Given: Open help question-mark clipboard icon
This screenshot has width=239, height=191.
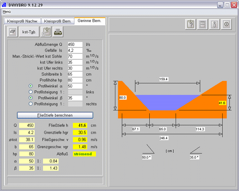Looking at the screenshot, I should coord(190,24).
